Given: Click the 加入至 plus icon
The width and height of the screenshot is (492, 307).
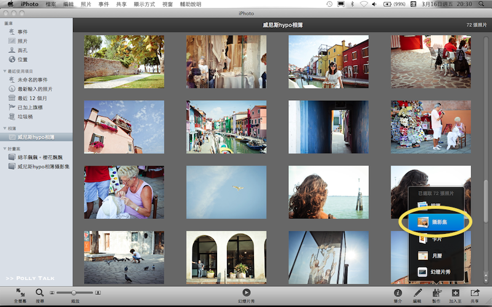Looking at the screenshot, I should (x=456, y=293).
